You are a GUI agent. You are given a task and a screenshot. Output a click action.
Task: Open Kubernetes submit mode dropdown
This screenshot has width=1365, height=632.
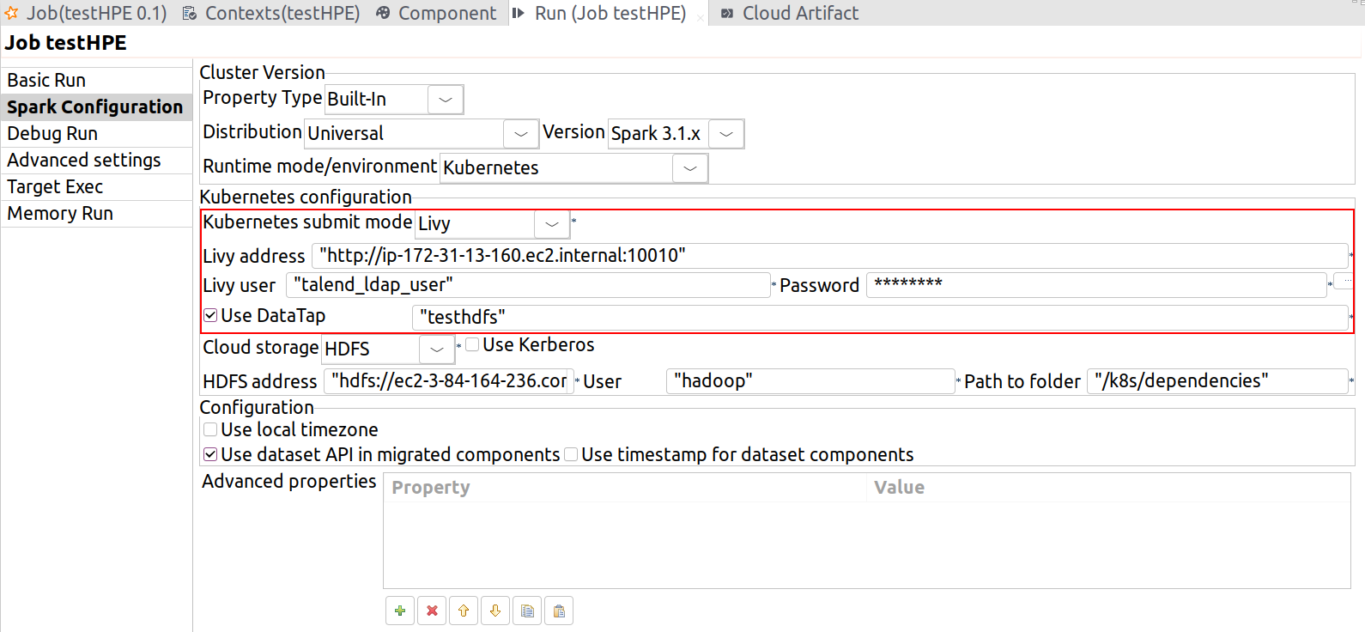pyautogui.click(x=551, y=224)
